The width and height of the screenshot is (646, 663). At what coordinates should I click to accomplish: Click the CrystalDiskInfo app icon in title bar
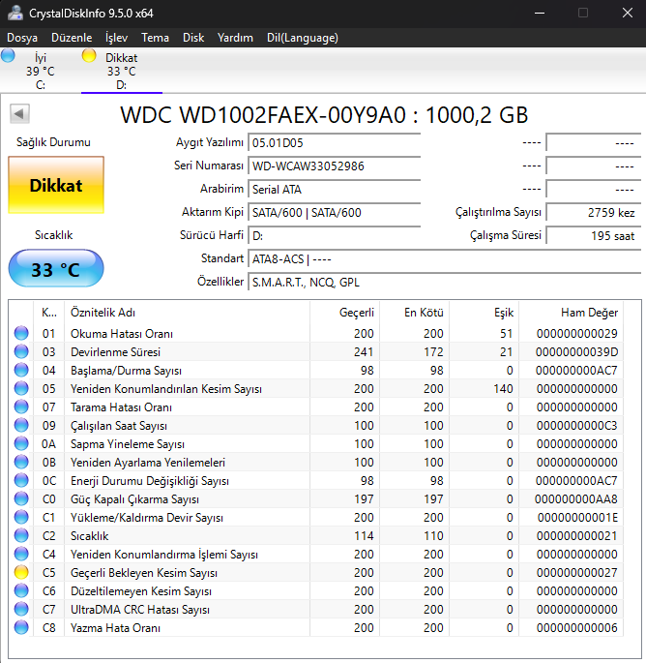15,13
